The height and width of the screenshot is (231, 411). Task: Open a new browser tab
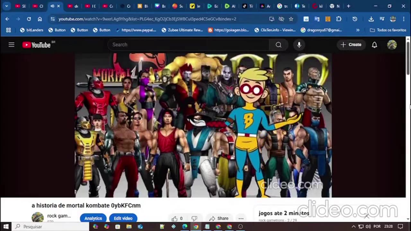click(x=348, y=6)
